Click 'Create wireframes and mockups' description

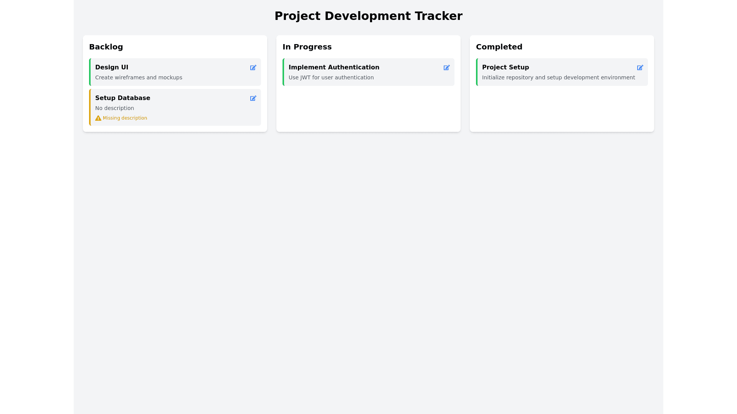click(x=139, y=77)
